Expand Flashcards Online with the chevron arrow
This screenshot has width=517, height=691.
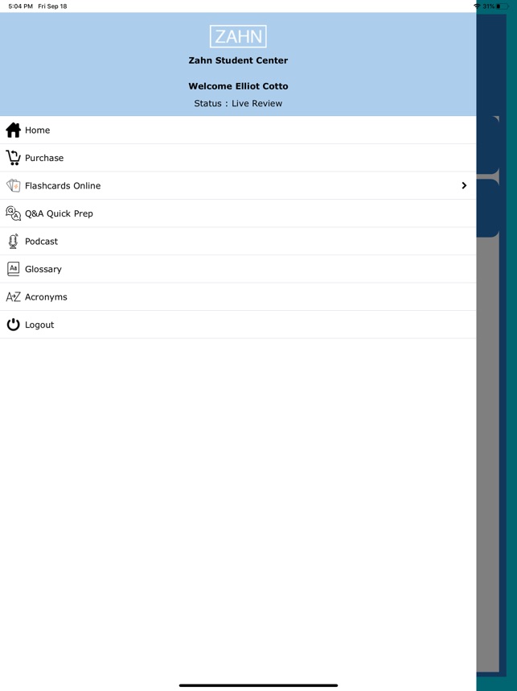pos(464,185)
